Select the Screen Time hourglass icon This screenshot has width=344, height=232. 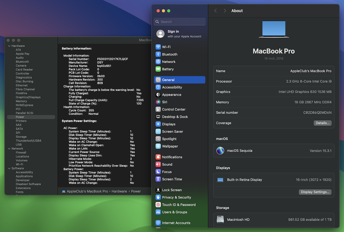click(x=158, y=179)
